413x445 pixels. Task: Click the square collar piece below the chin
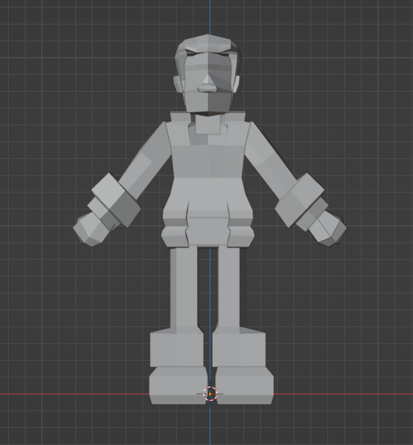(x=208, y=124)
